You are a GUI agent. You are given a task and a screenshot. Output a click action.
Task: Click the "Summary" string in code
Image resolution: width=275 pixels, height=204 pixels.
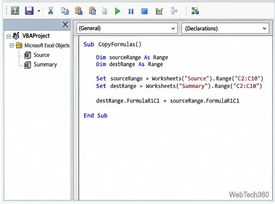193,86
